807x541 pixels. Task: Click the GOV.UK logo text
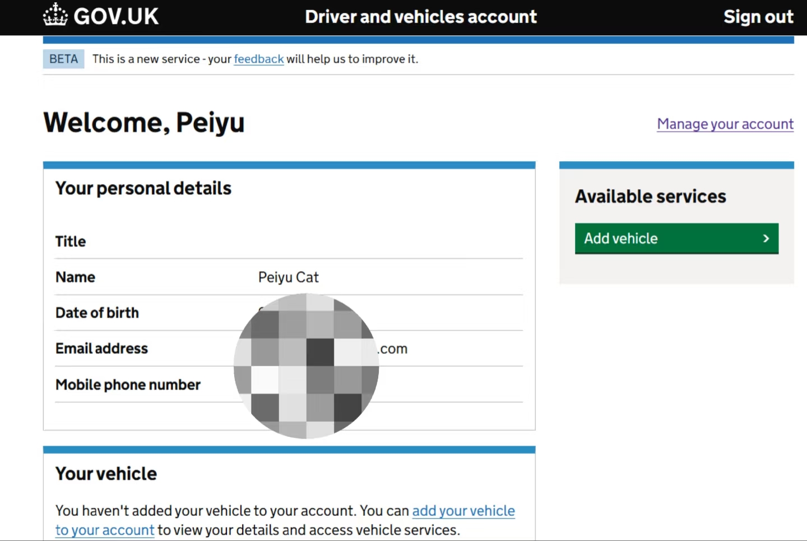pos(116,17)
